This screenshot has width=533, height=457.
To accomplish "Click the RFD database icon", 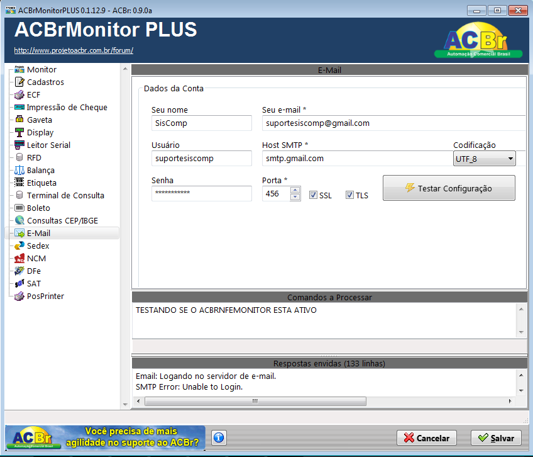I will (x=19, y=157).
